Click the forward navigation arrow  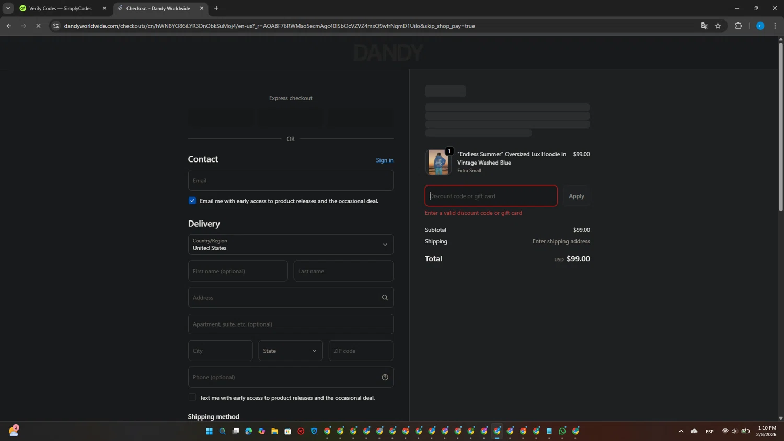pos(24,26)
